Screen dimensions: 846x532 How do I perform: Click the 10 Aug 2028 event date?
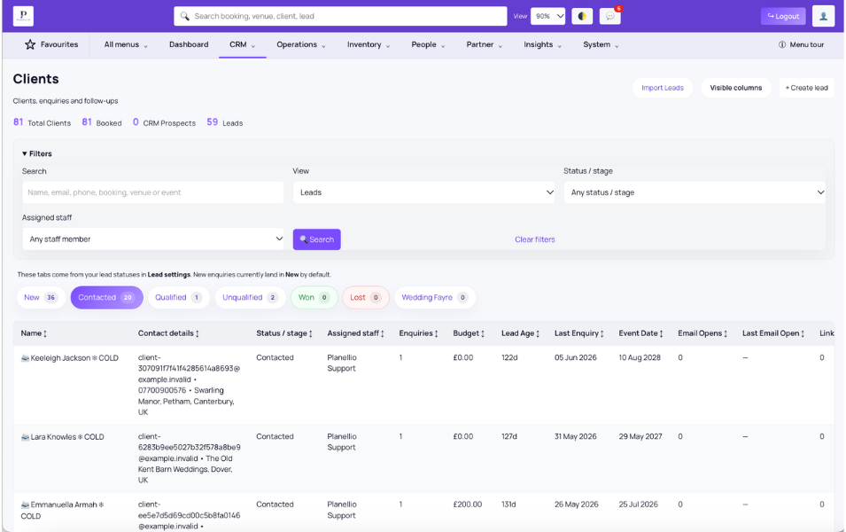point(640,357)
